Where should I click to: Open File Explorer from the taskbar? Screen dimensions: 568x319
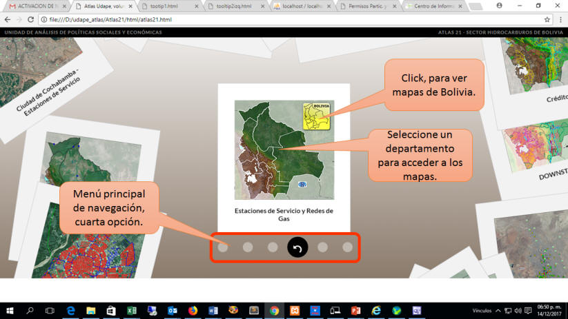pyautogui.click(x=90, y=311)
